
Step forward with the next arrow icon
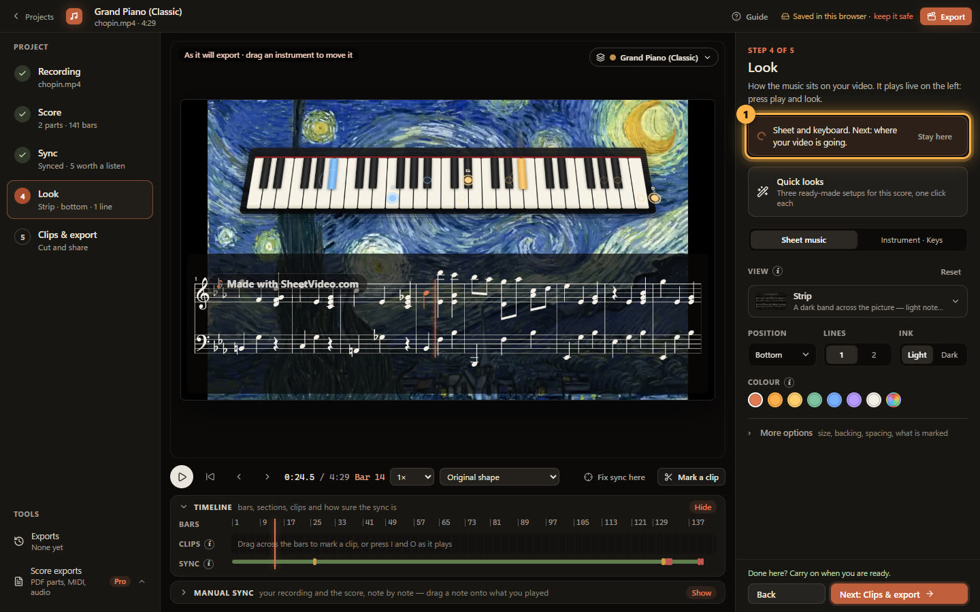pyautogui.click(x=267, y=477)
